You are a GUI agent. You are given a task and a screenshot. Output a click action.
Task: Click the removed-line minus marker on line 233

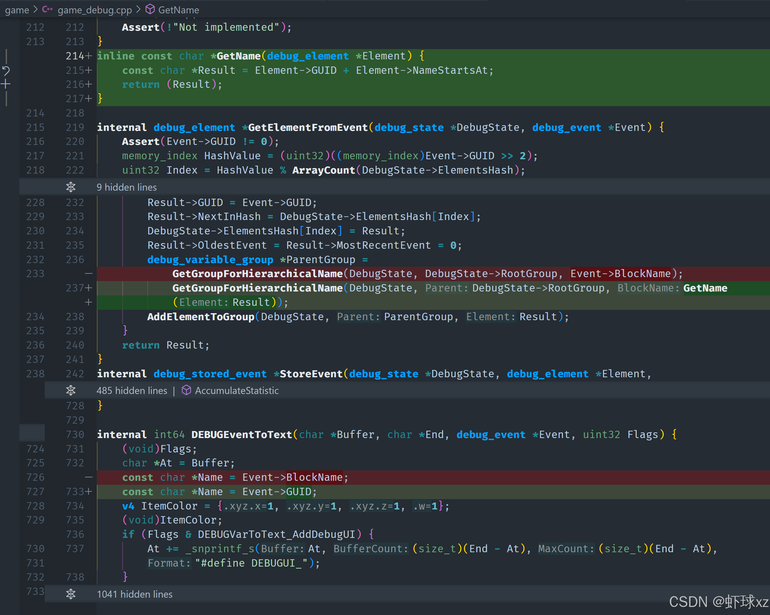[x=88, y=273]
